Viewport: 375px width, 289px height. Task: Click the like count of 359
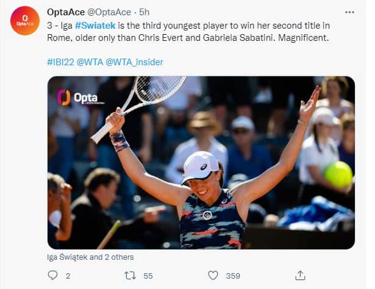[232, 276]
